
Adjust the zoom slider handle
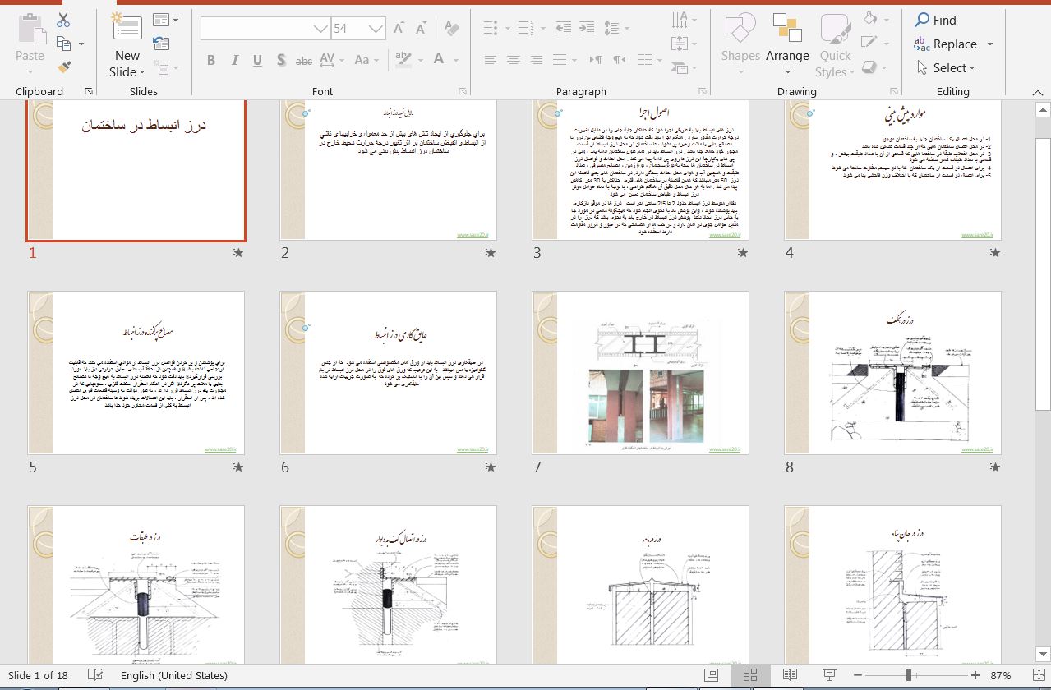pos(909,675)
